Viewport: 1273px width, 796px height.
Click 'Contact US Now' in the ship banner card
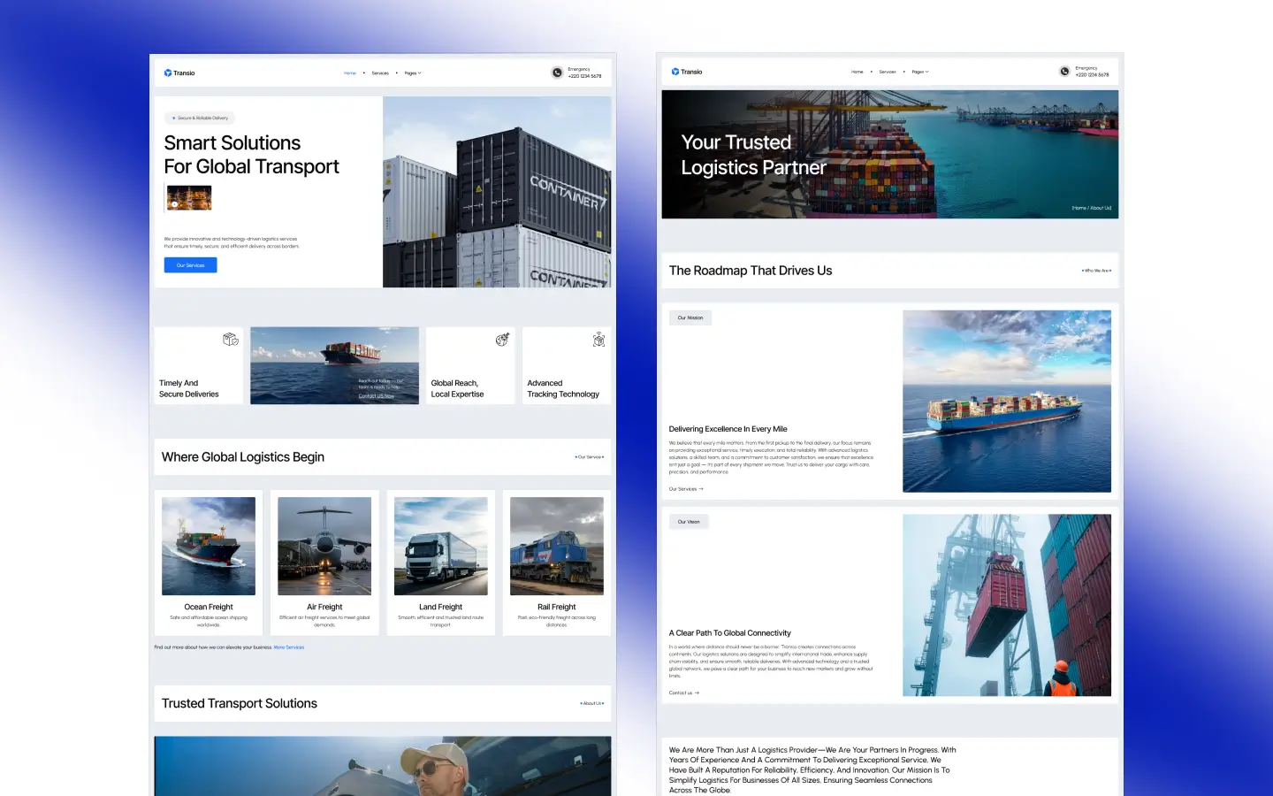point(378,395)
